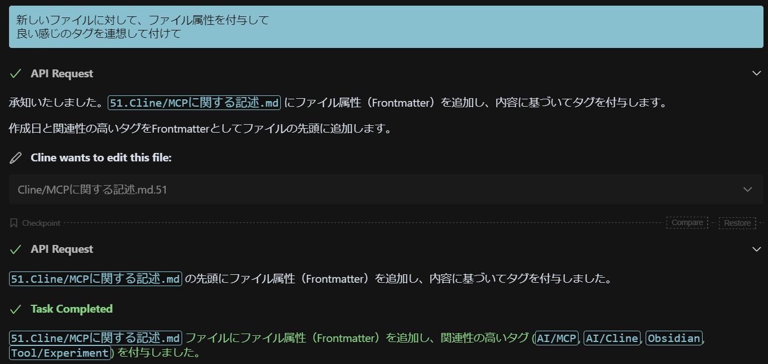
Task: Click the pencil edit icon beside Cline wants to edit
Action: pos(16,158)
